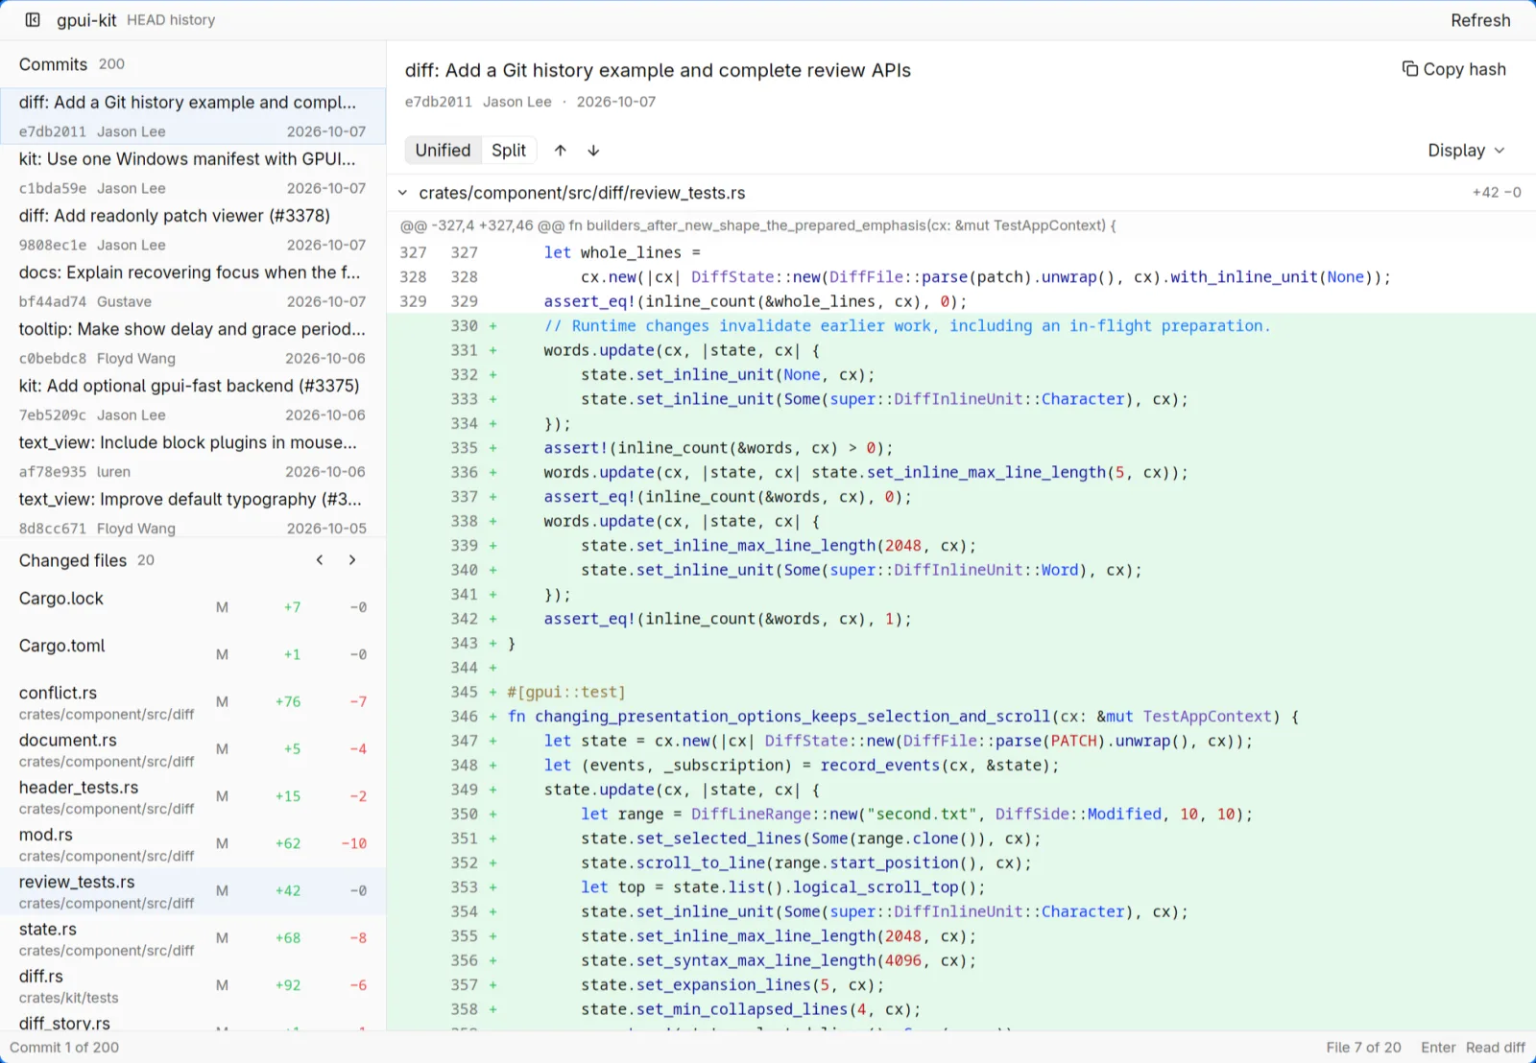
Task: Click the '+42 -0' file change stats
Action: tap(1497, 193)
